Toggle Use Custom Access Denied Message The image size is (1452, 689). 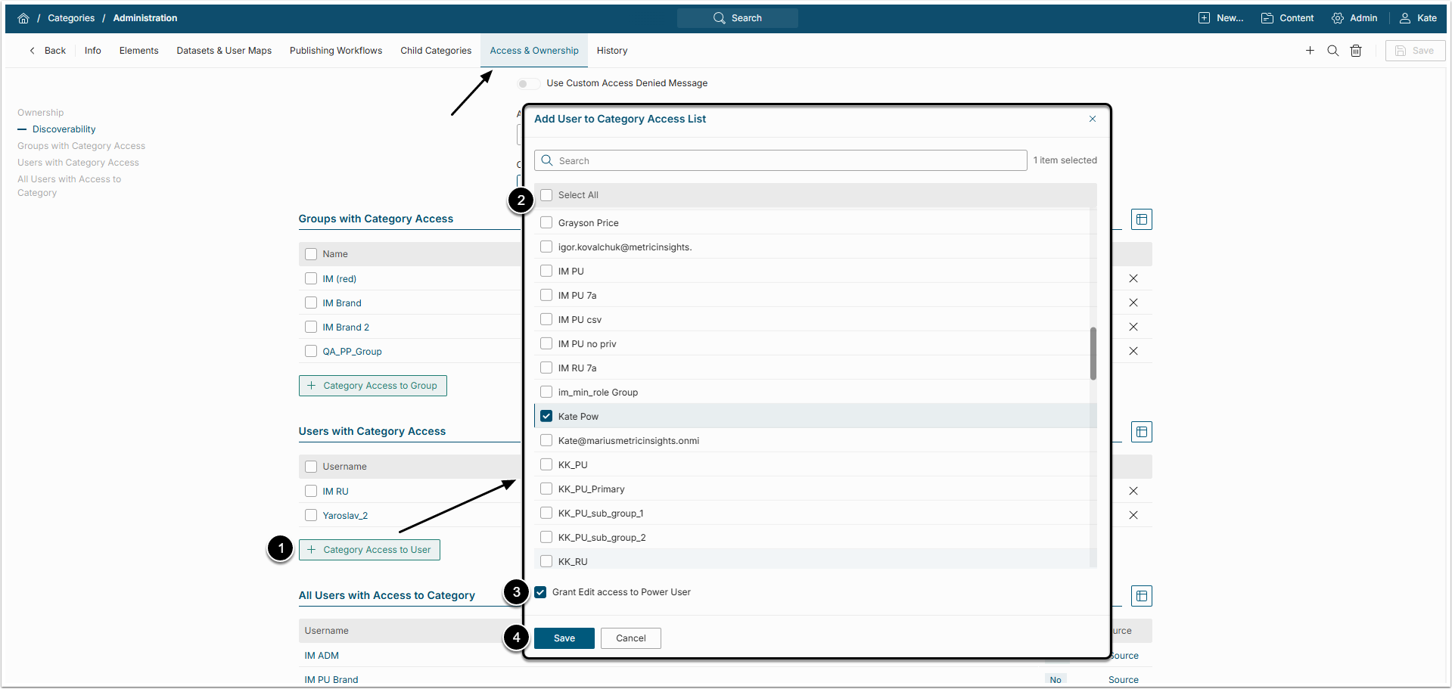pos(528,83)
